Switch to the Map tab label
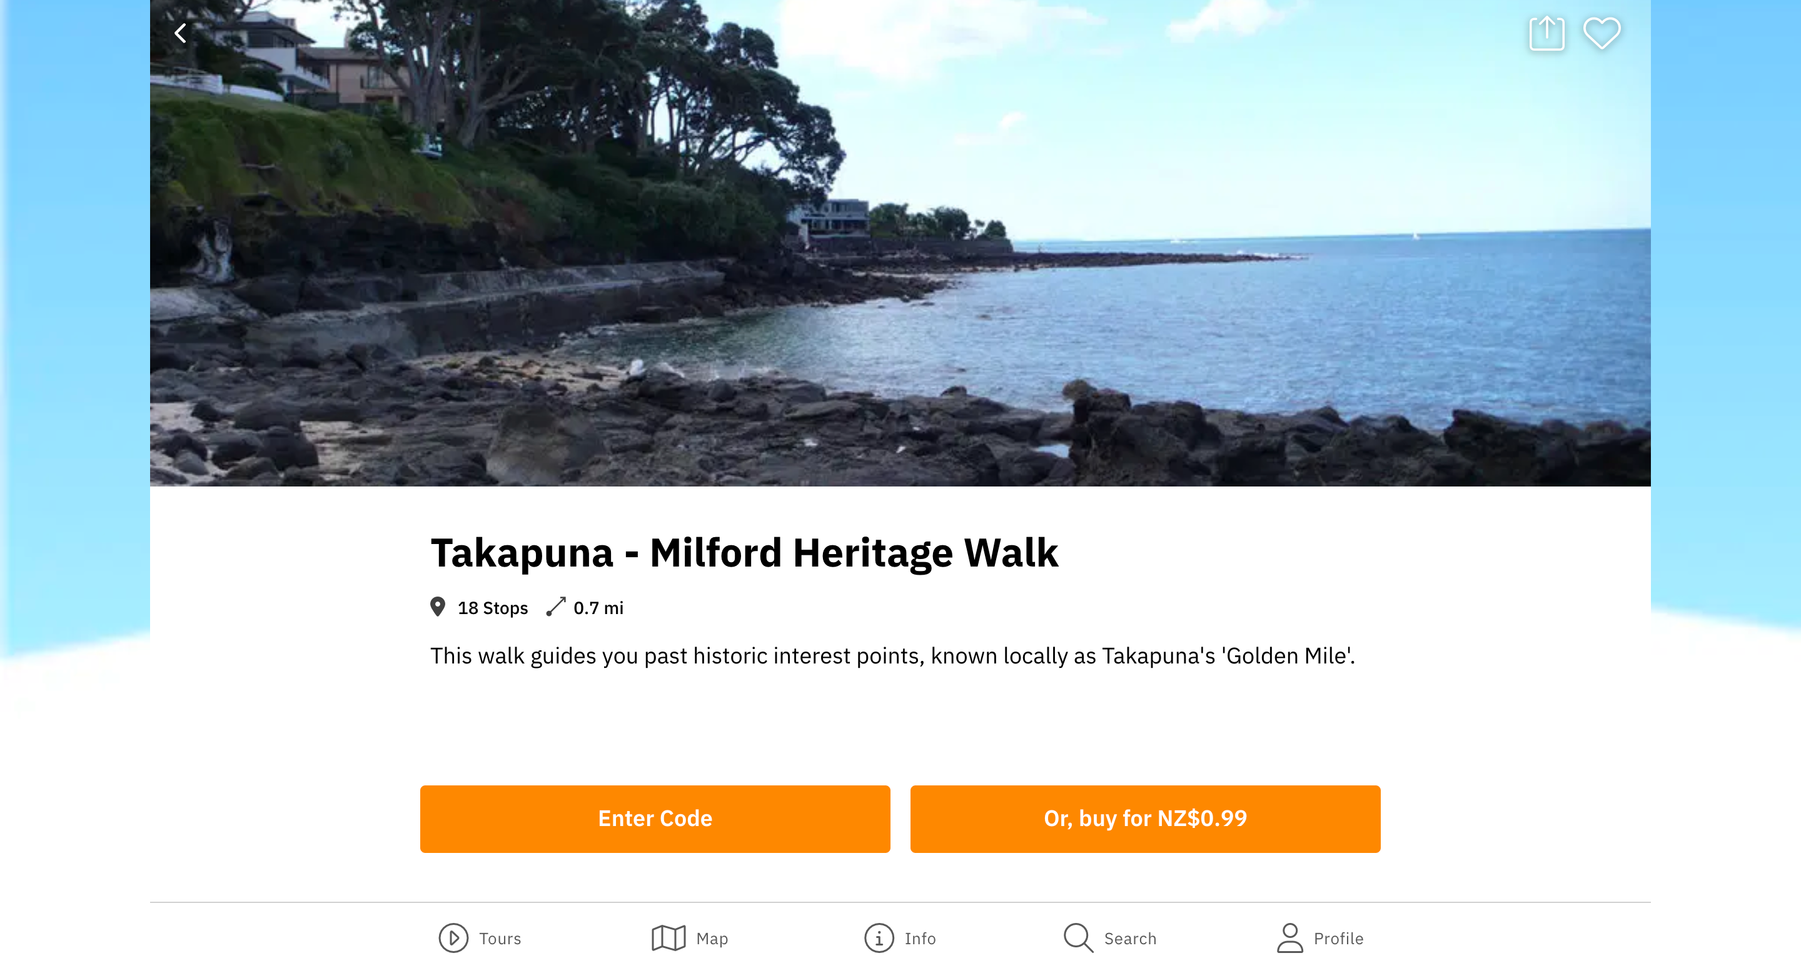 [x=712, y=939]
